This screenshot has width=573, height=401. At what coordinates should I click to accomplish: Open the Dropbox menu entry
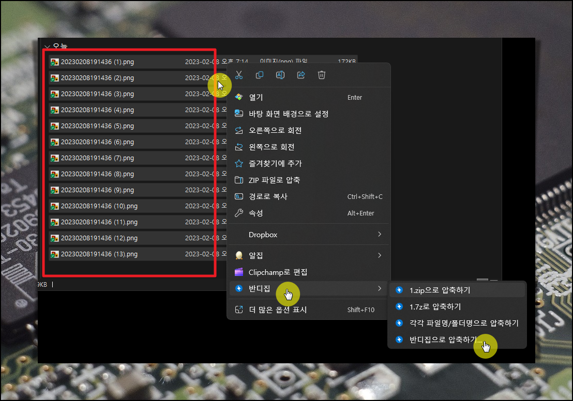[x=309, y=234]
